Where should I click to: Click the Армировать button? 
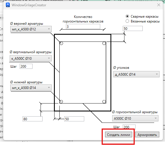(147, 134)
